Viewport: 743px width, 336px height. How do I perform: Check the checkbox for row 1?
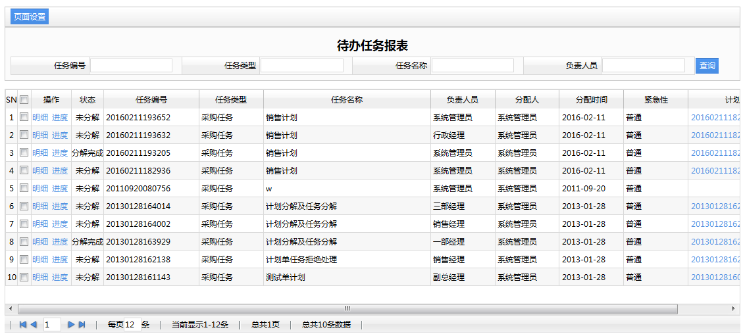point(24,117)
